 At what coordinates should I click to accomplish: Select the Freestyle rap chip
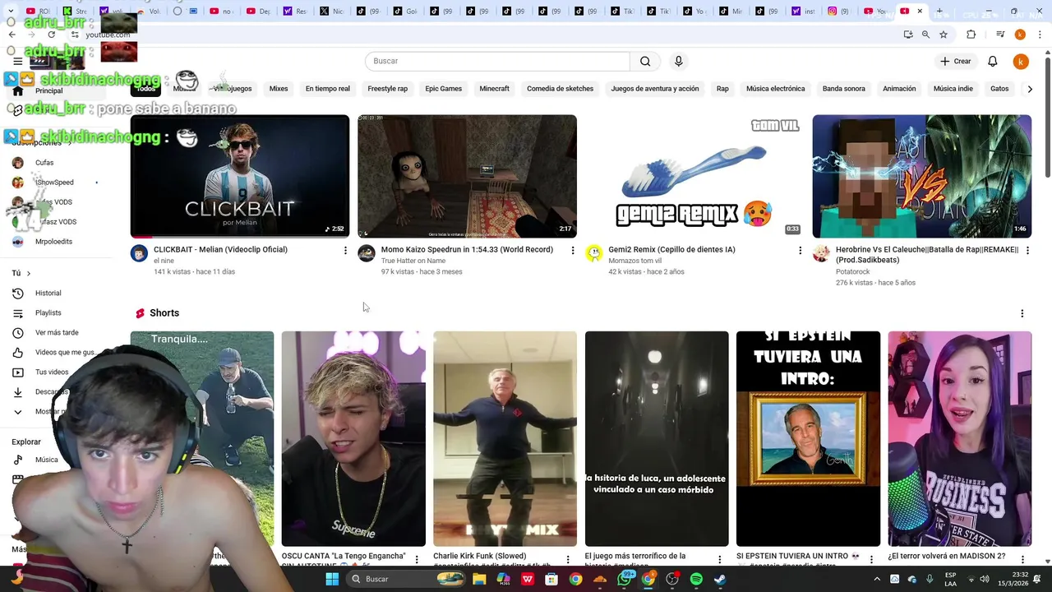387,89
